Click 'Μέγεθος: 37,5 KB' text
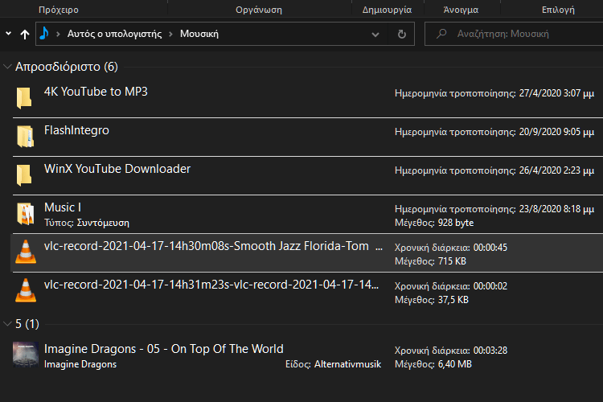The image size is (603, 402). tap(432, 300)
